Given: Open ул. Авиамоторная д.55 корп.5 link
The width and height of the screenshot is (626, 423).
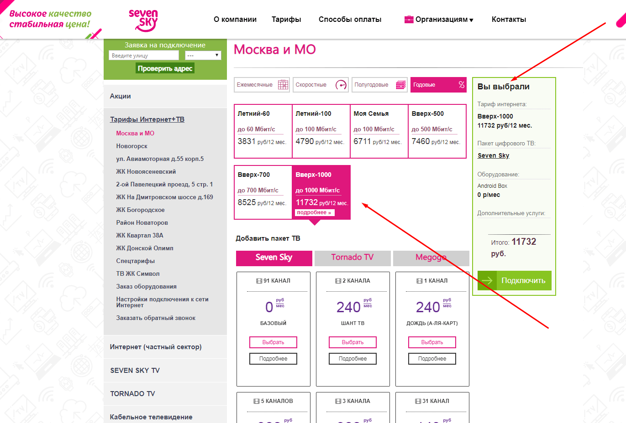Looking at the screenshot, I should point(160,159).
